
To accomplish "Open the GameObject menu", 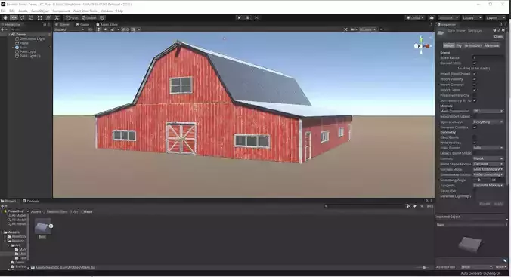I will [x=40, y=11].
